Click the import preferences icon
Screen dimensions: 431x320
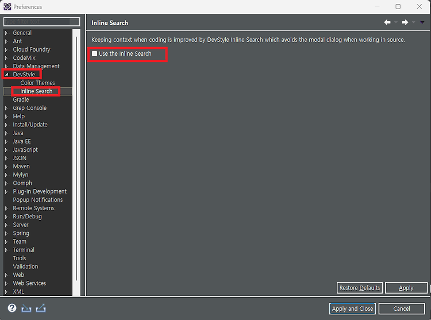tap(26, 309)
